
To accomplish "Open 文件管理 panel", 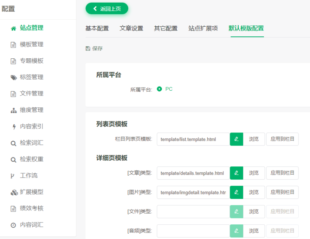I will coord(29,93).
